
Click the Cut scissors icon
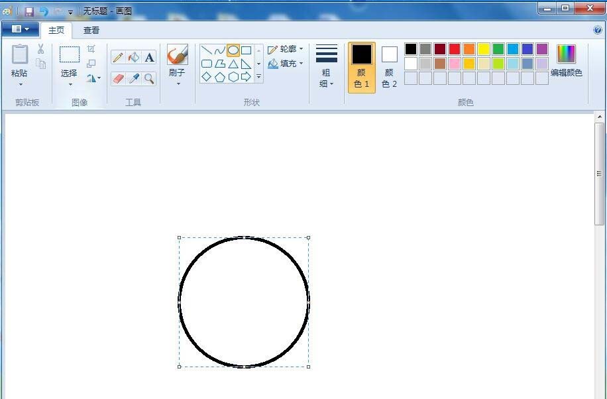pos(40,49)
